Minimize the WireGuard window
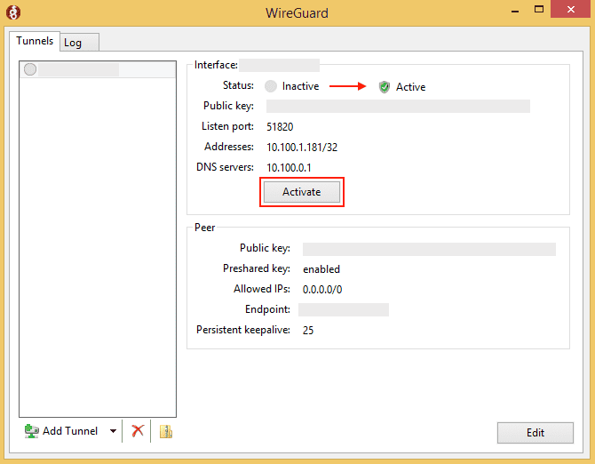595x464 pixels. (x=515, y=10)
